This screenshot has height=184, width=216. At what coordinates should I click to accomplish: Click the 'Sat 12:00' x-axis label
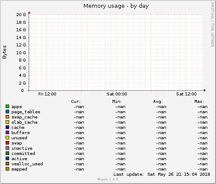tap(186, 94)
